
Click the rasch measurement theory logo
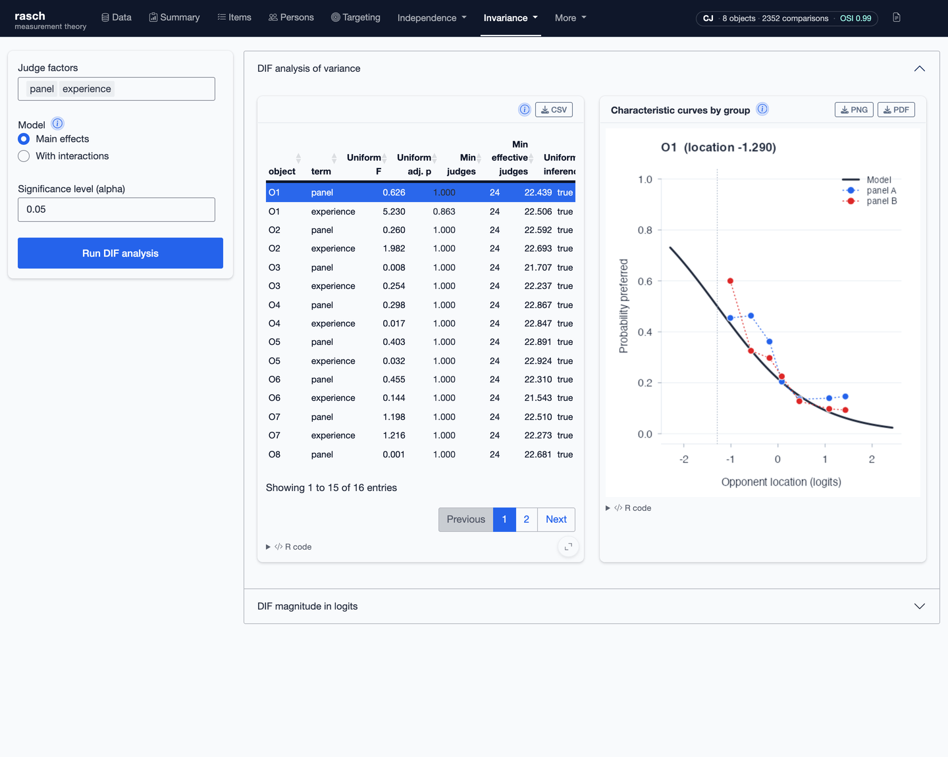point(51,20)
